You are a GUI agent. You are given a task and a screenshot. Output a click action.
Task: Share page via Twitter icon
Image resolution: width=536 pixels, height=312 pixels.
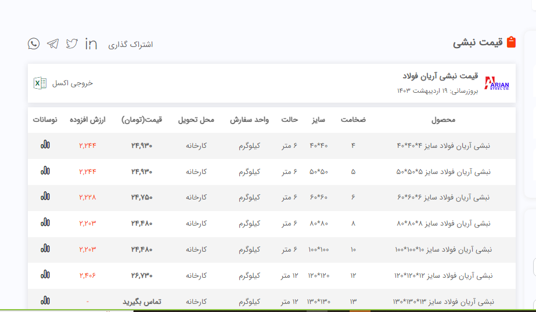tap(72, 43)
